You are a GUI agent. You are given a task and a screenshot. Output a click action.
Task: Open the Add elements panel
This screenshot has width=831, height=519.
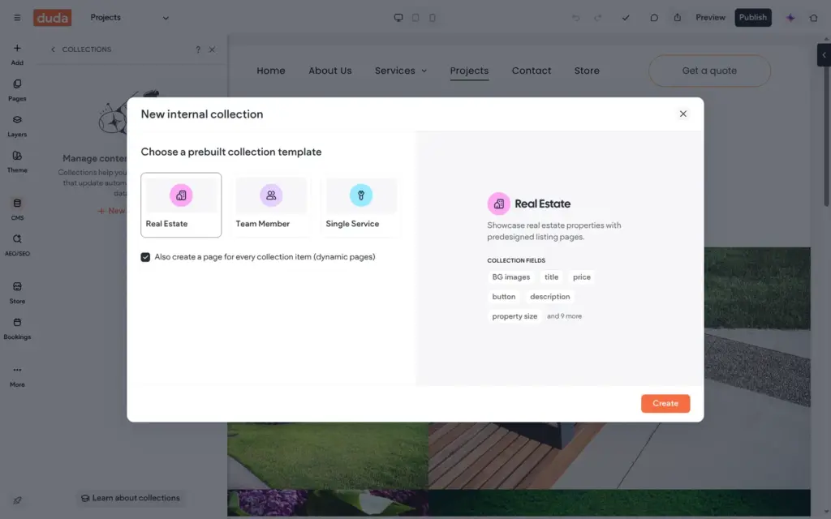[x=17, y=54]
